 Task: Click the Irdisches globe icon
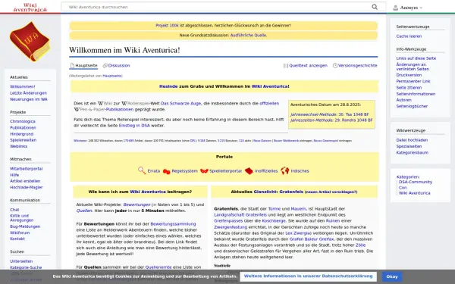tap(284, 170)
